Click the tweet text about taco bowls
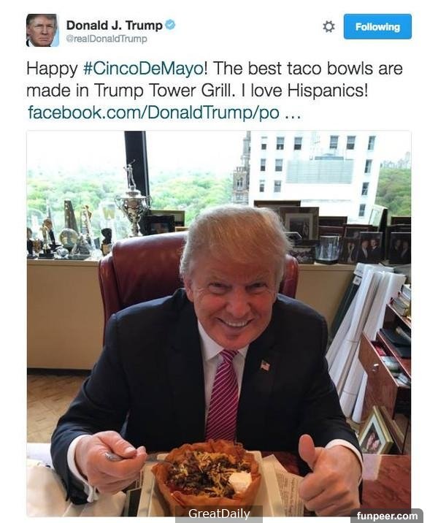The height and width of the screenshot is (523, 438). tap(215, 80)
